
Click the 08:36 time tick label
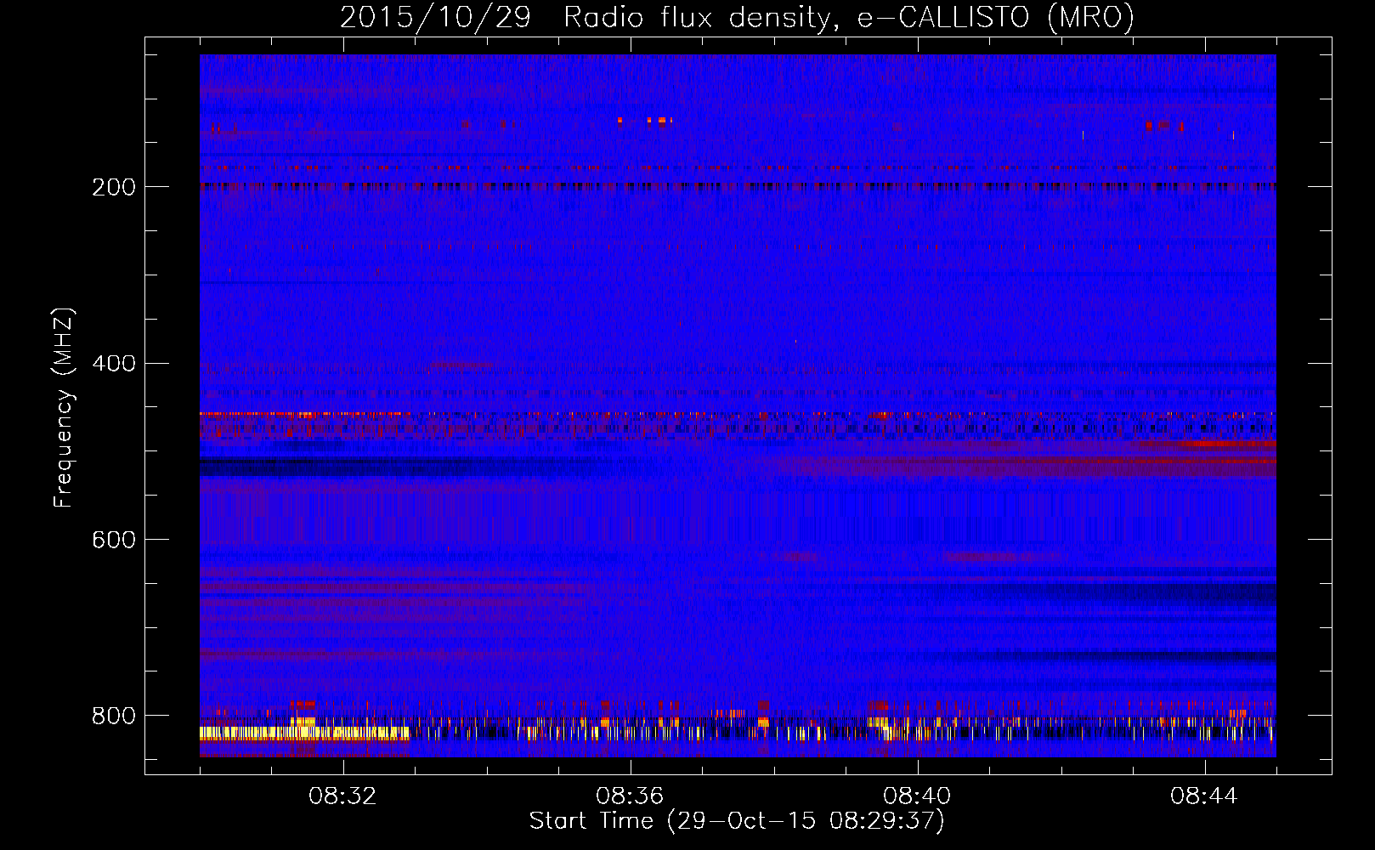pyautogui.click(x=630, y=796)
